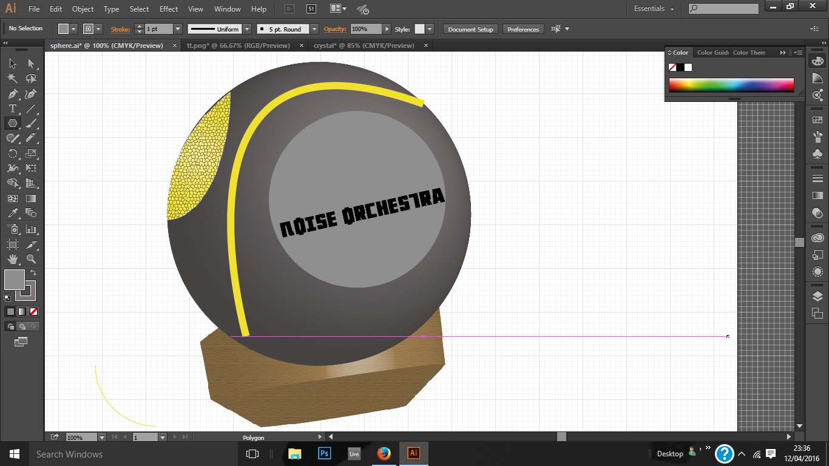829x466 pixels.
Task: Choose the Type tool
Action: 12,109
